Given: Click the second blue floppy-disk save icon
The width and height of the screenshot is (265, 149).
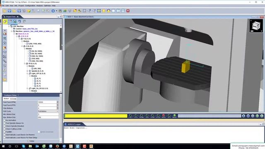Looking at the screenshot, I should pos(19,11).
